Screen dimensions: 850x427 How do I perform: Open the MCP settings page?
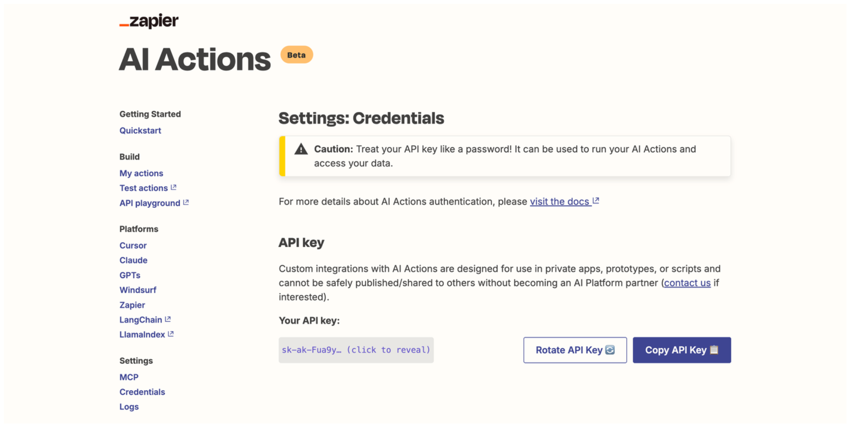[x=129, y=377]
